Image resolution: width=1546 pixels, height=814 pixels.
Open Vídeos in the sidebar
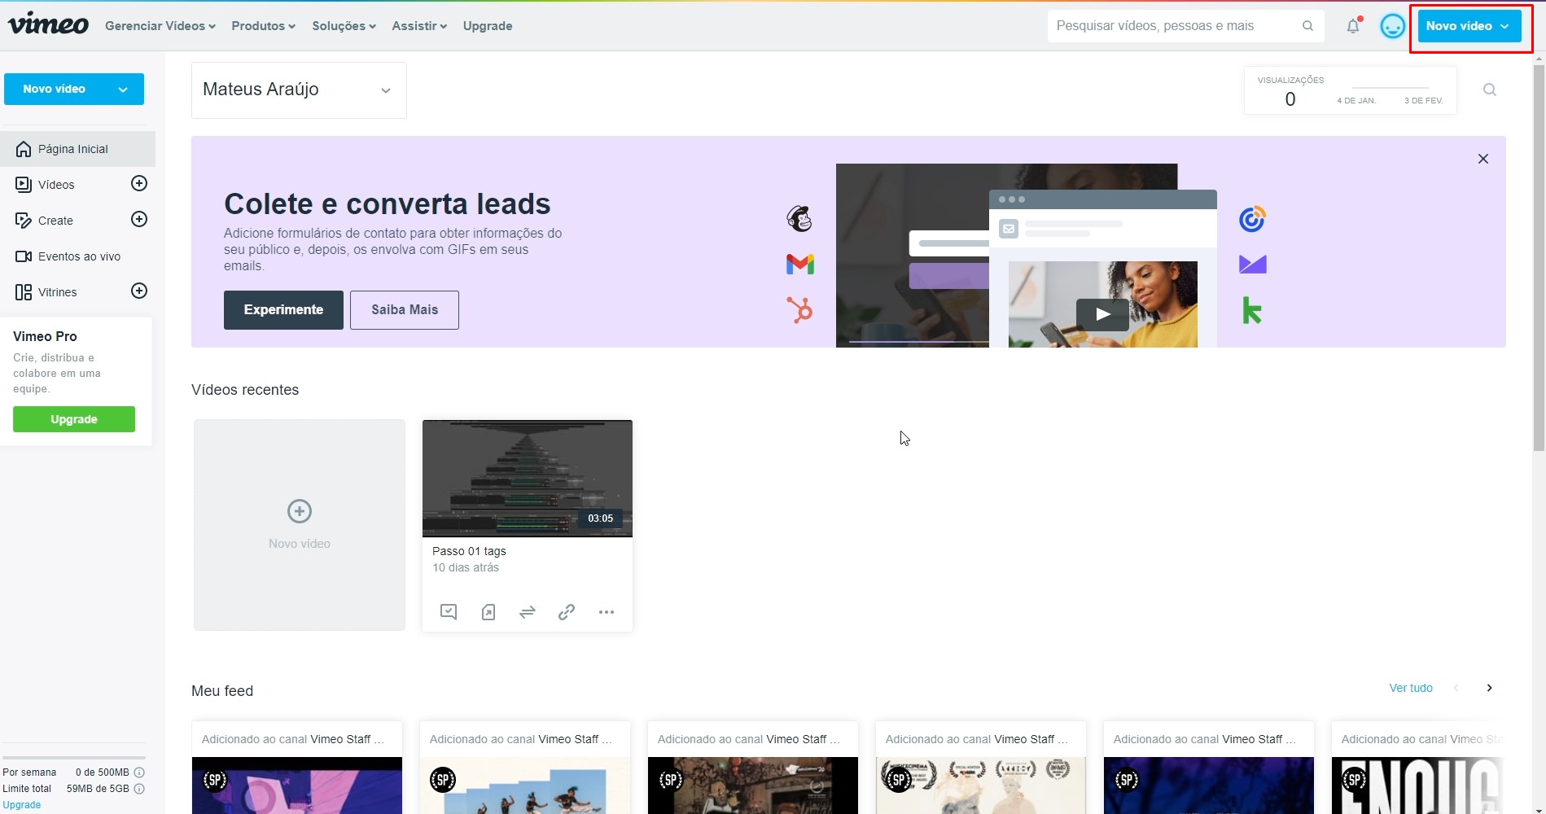pyautogui.click(x=56, y=185)
